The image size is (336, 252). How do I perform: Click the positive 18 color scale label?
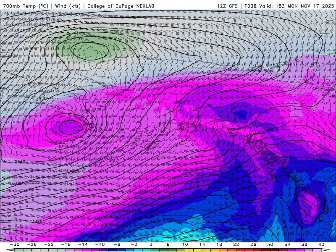click(x=219, y=244)
